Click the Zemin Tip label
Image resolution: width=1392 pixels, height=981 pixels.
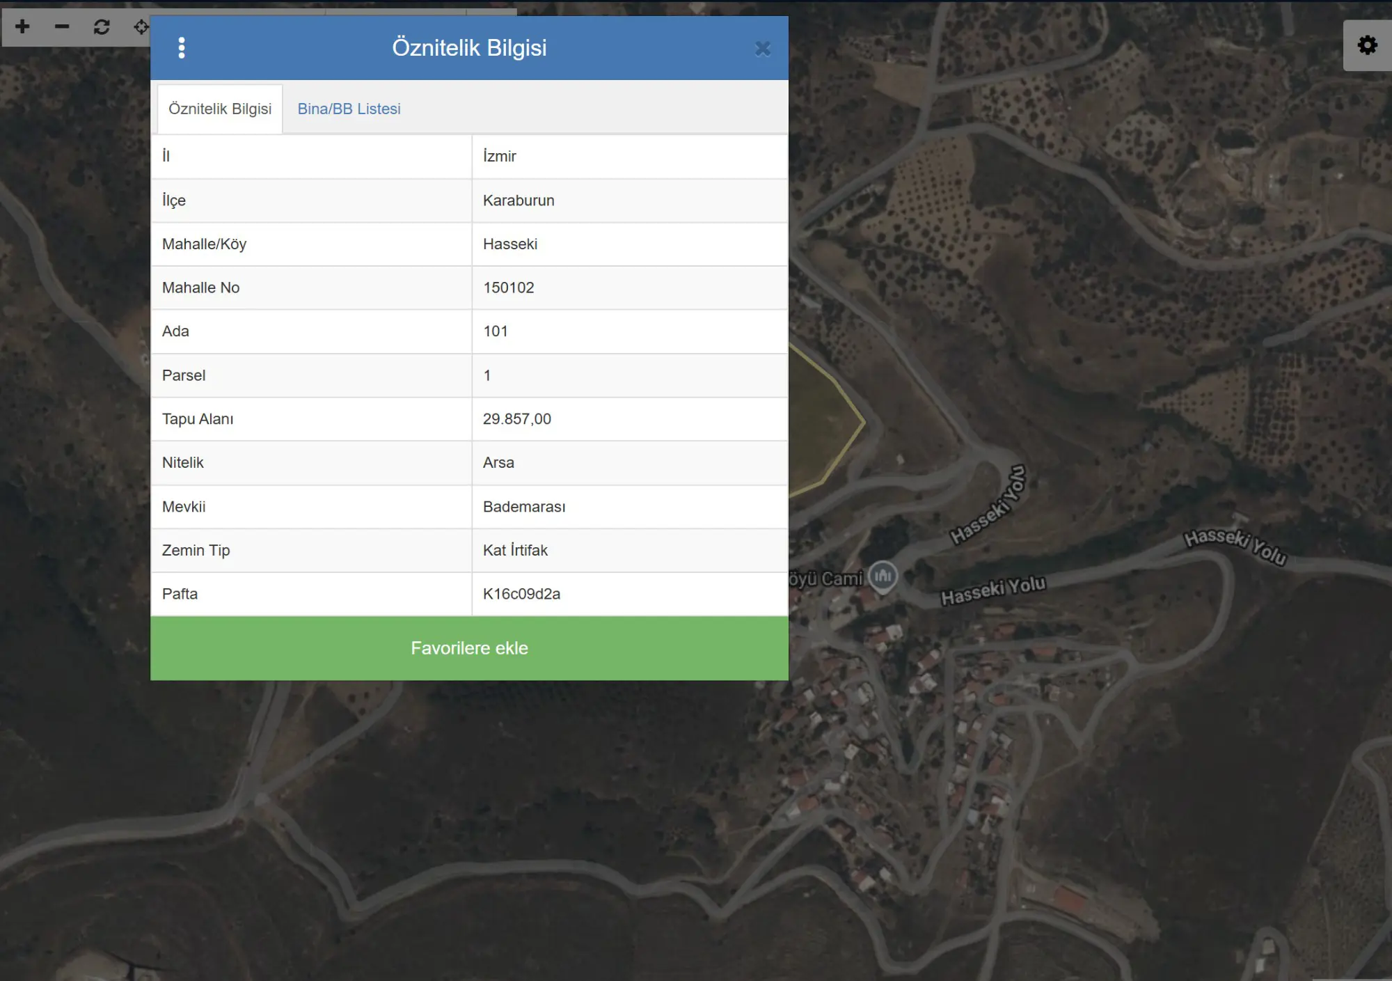point(196,551)
